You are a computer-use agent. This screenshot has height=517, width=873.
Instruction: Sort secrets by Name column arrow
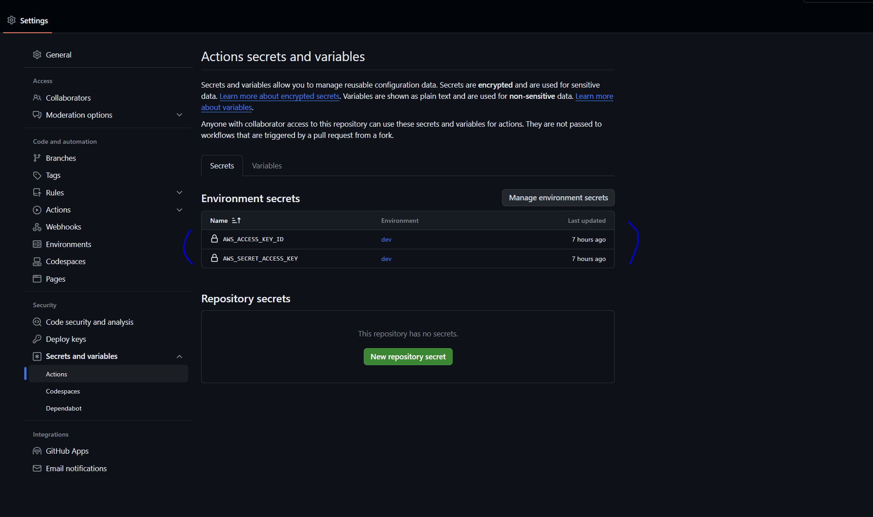click(236, 221)
